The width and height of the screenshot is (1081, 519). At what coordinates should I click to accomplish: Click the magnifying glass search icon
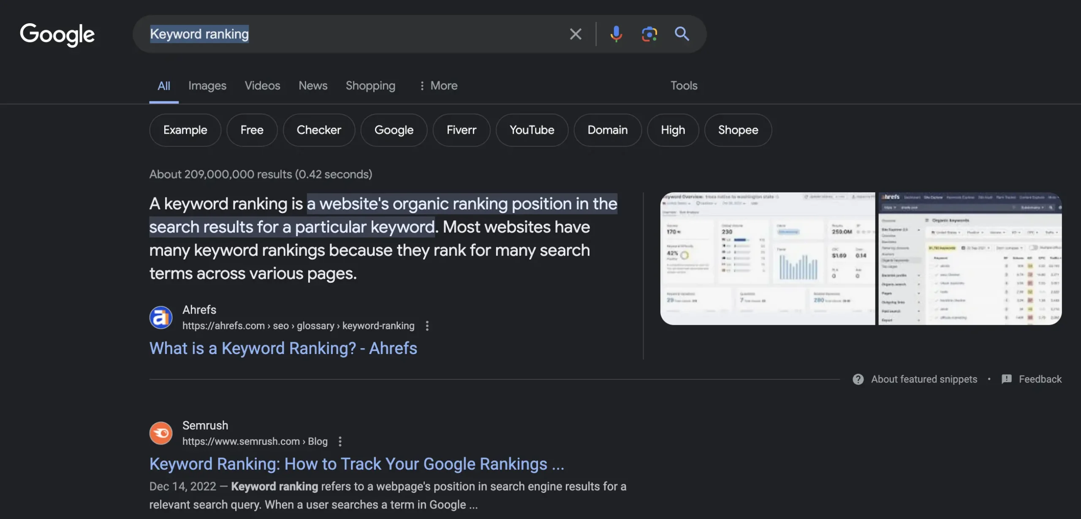coord(682,34)
